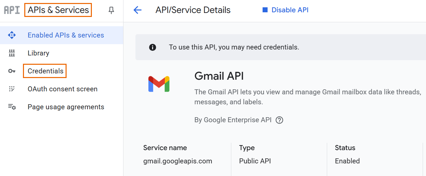
Task: Click the OAuth consent screen icon
Action: (12, 89)
